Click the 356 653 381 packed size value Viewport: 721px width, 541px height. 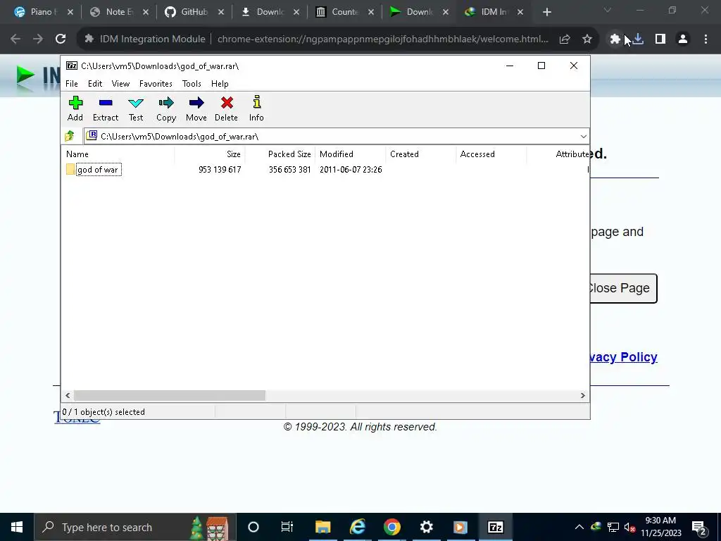tap(289, 170)
